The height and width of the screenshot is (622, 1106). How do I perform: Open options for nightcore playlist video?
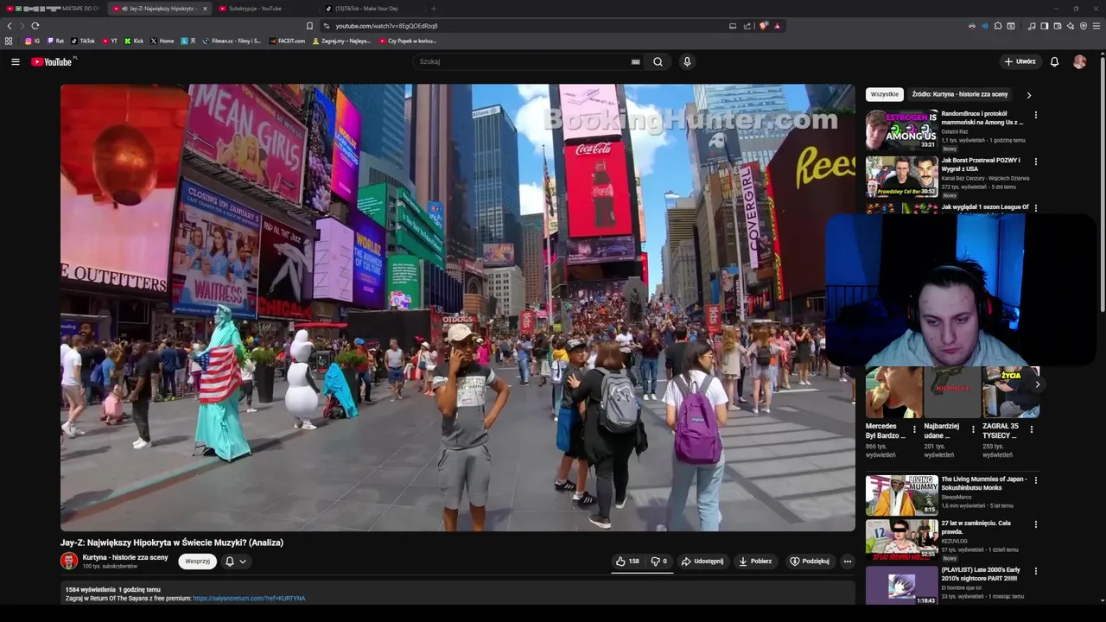[x=1036, y=571]
